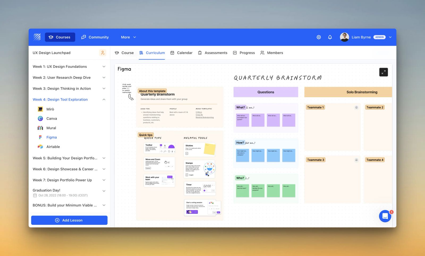Click the smiley icon on Teammate 1 card
Screen dimensions: 425x256
click(356, 107)
